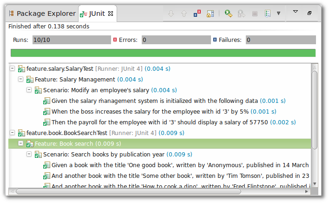
Task: Click the green test progress bar
Action: 163,53
